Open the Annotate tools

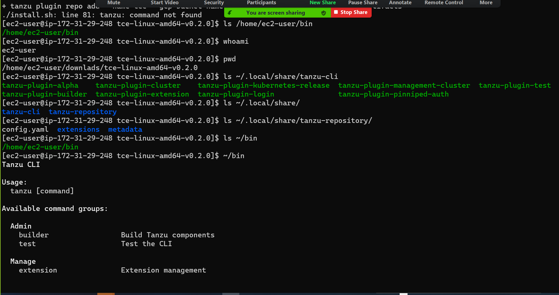(x=400, y=3)
